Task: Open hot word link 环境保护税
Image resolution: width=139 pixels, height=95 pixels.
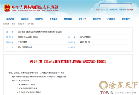Action: [123, 10]
